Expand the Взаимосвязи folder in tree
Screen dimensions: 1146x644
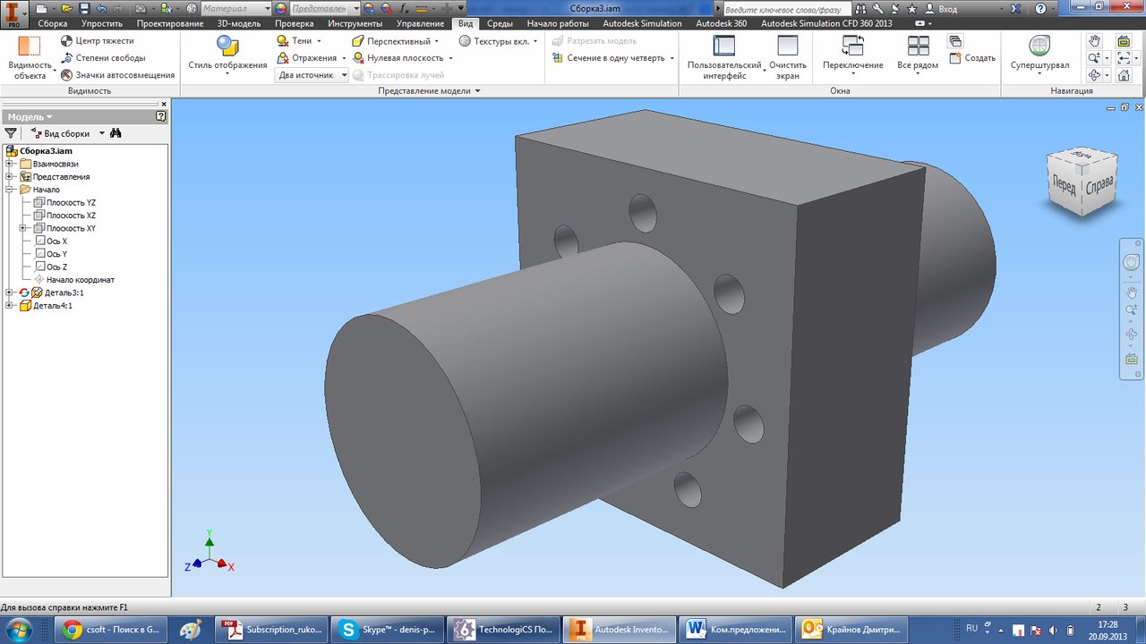9,165
